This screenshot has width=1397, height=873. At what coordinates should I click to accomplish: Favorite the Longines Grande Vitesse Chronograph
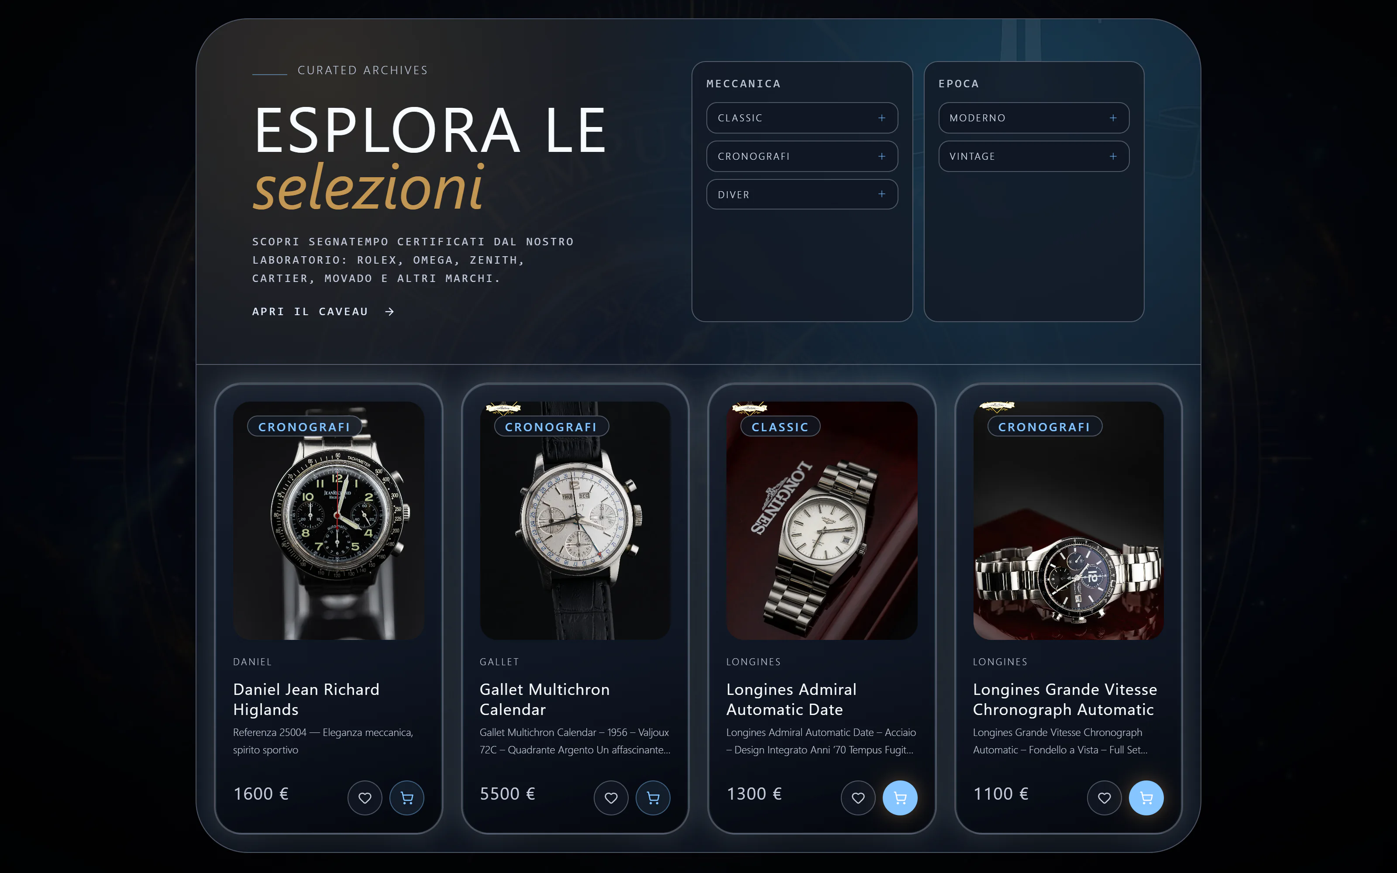click(x=1105, y=797)
